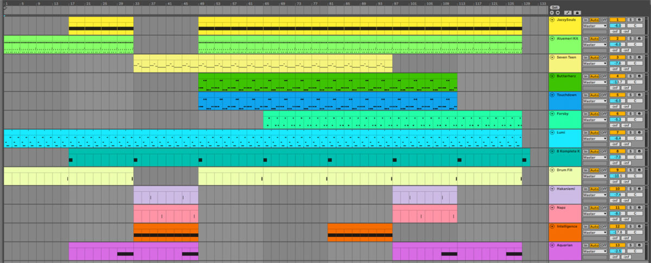Arm the Hakaniemi track for recording
The image size is (651, 263).
click(x=640, y=189)
